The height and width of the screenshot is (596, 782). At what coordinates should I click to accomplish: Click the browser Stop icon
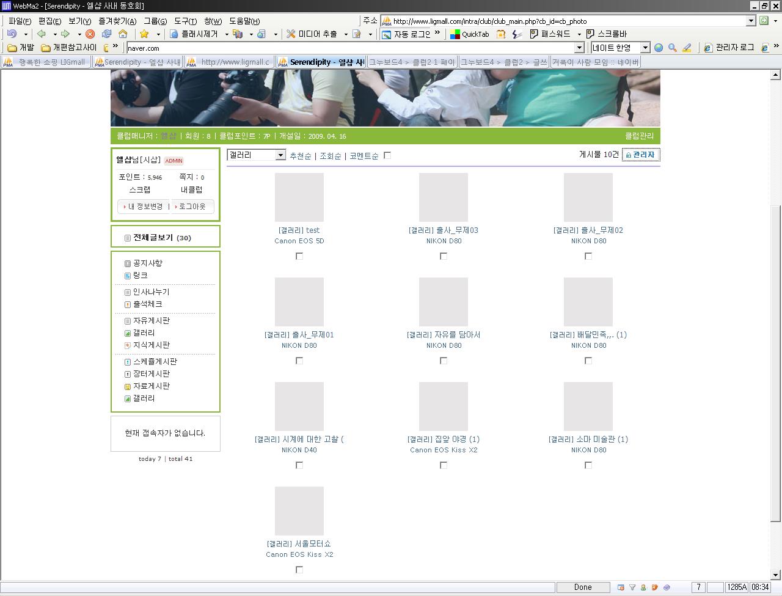coord(90,34)
